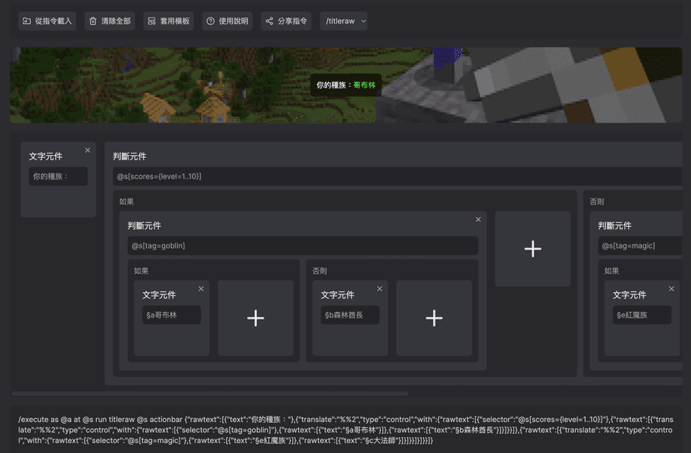Click the 從指令載入 load-from-command button

point(48,21)
